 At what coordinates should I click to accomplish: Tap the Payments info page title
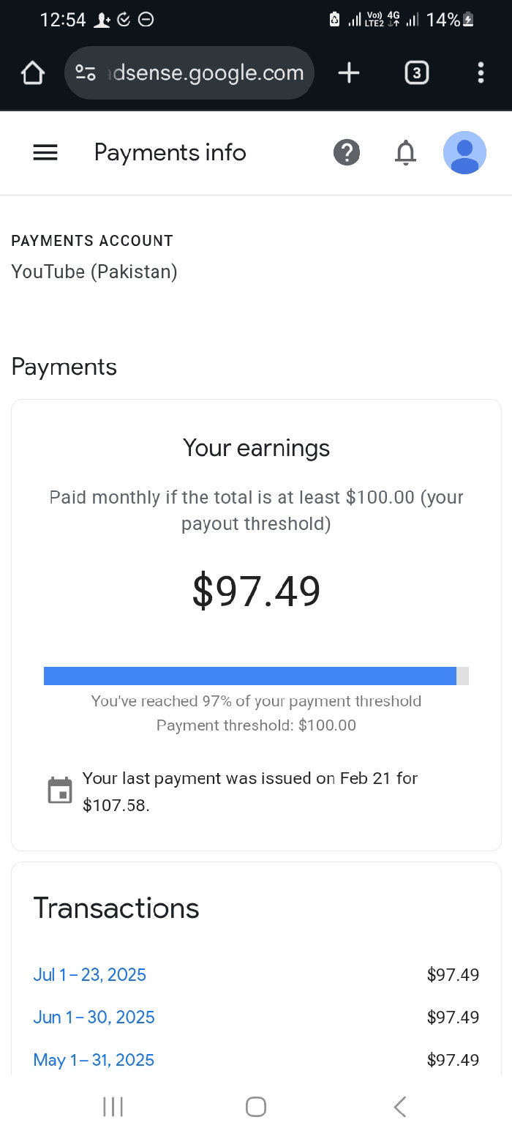click(x=170, y=152)
